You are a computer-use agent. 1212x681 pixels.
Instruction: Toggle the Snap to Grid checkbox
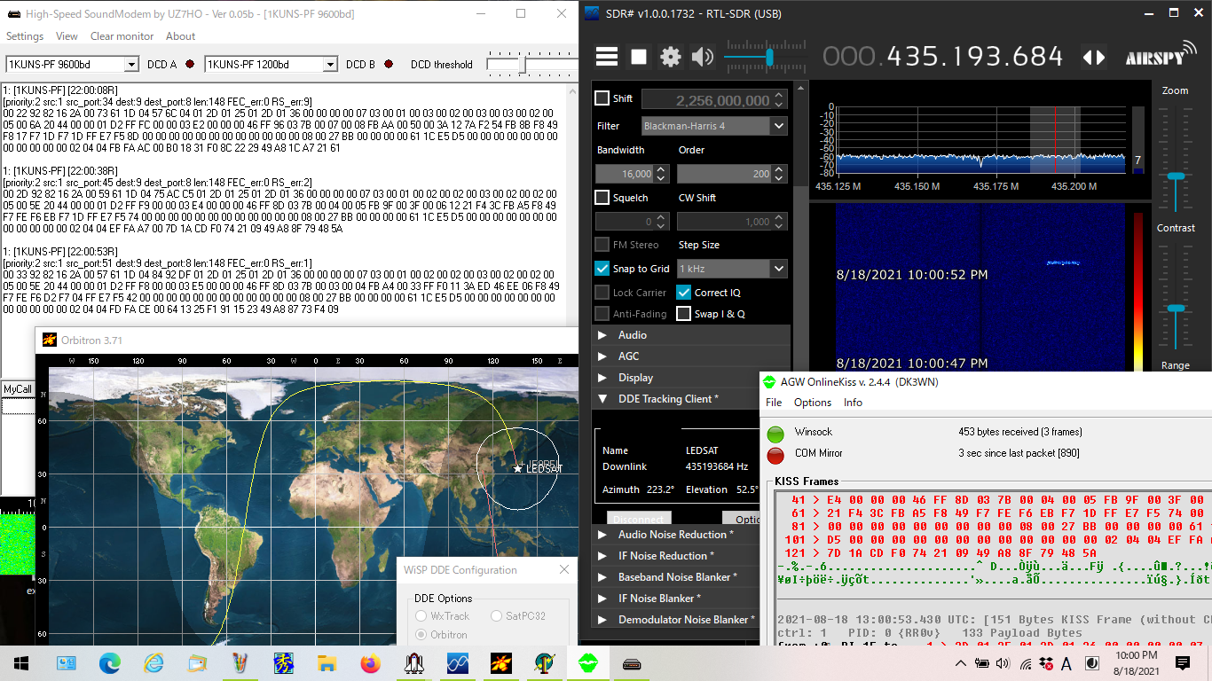coord(602,268)
